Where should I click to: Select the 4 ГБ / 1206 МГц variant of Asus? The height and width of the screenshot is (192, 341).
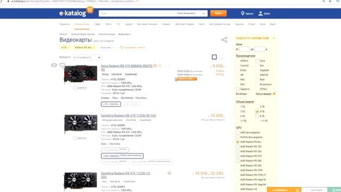point(111,105)
